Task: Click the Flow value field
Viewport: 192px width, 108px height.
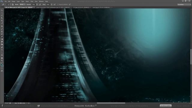Action: [48, 4]
